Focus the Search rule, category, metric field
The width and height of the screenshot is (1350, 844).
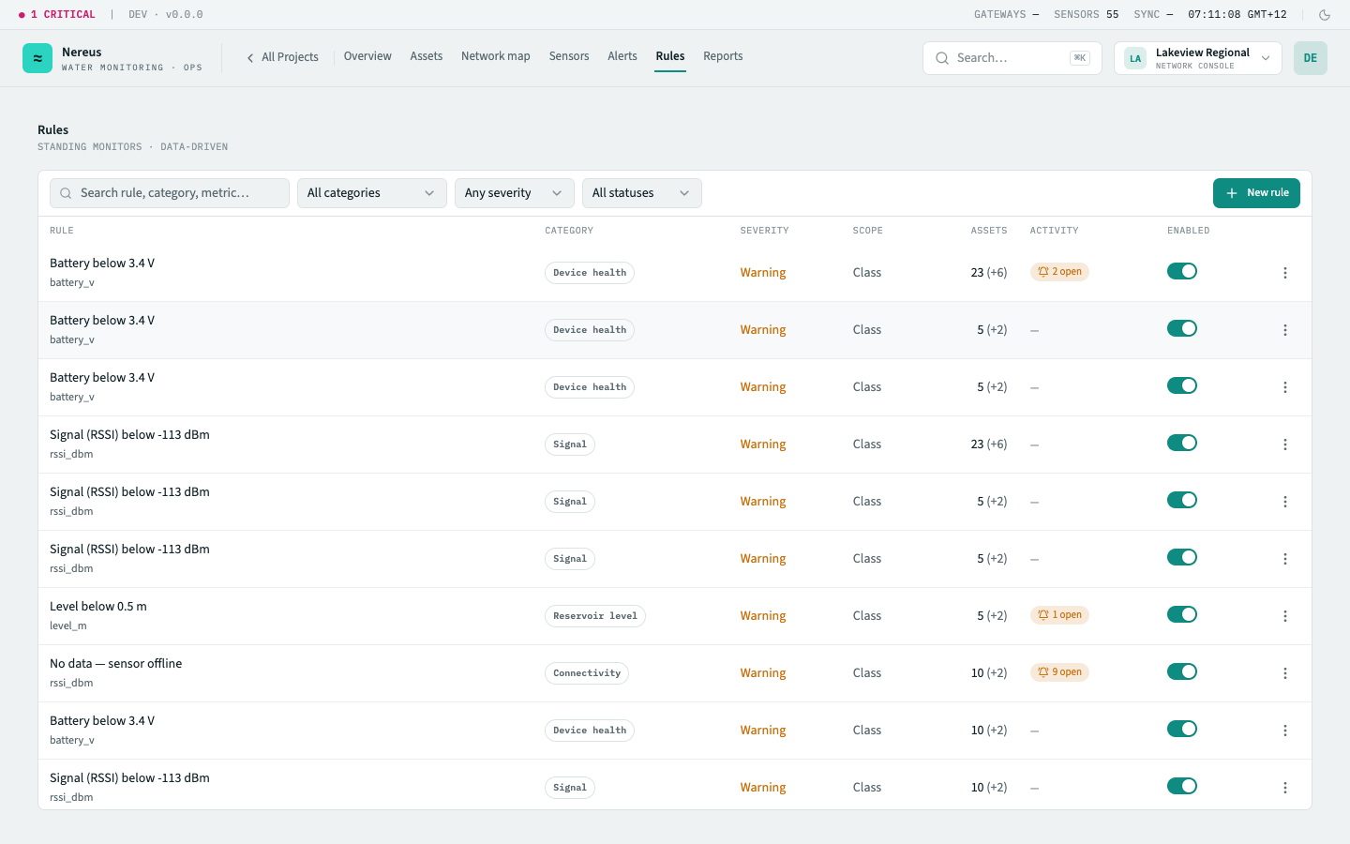coord(170,193)
